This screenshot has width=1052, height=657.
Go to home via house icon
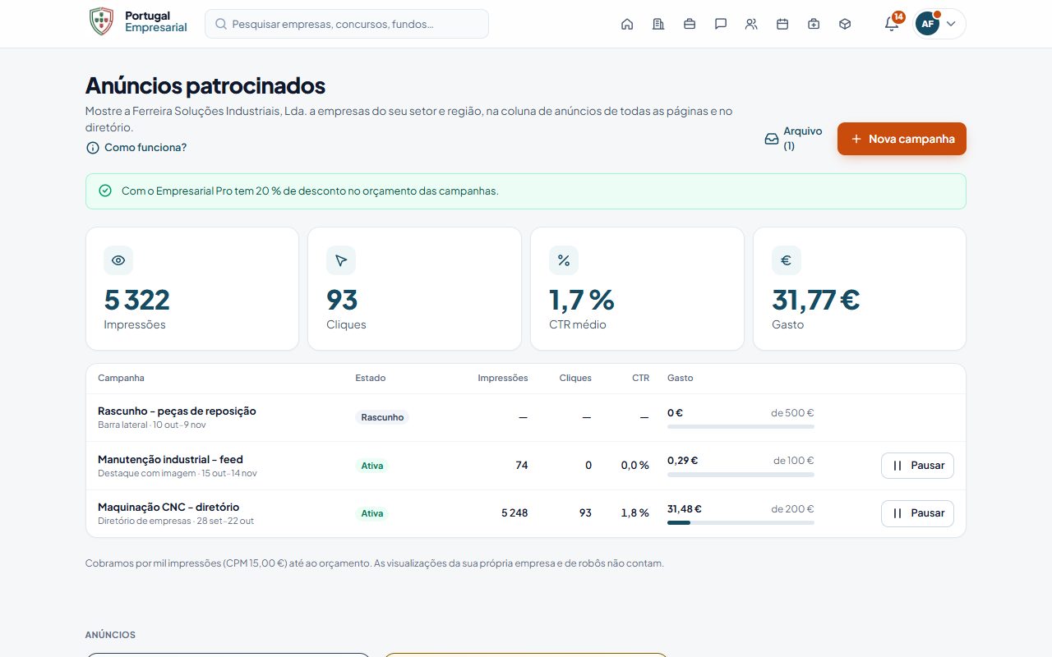627,24
